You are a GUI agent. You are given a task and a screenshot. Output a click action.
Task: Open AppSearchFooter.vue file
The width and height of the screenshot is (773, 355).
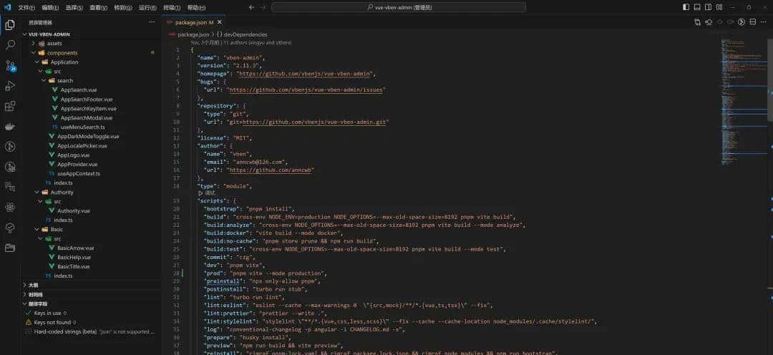click(87, 99)
